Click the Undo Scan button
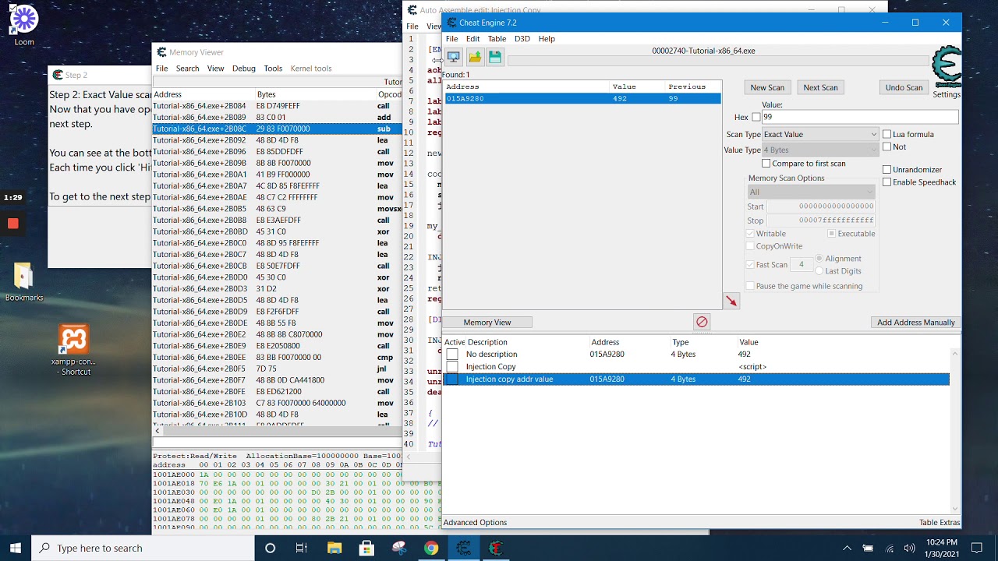 [904, 87]
